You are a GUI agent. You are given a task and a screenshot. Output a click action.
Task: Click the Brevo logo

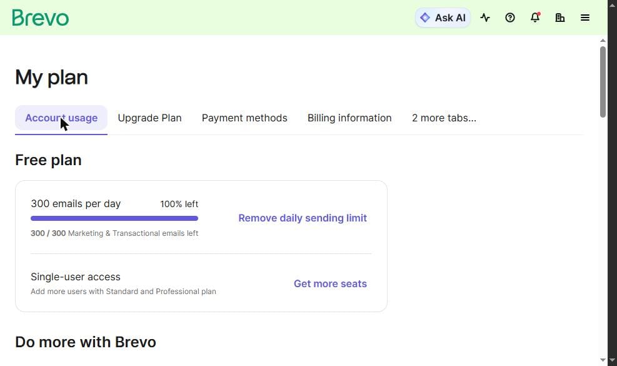[x=41, y=18]
